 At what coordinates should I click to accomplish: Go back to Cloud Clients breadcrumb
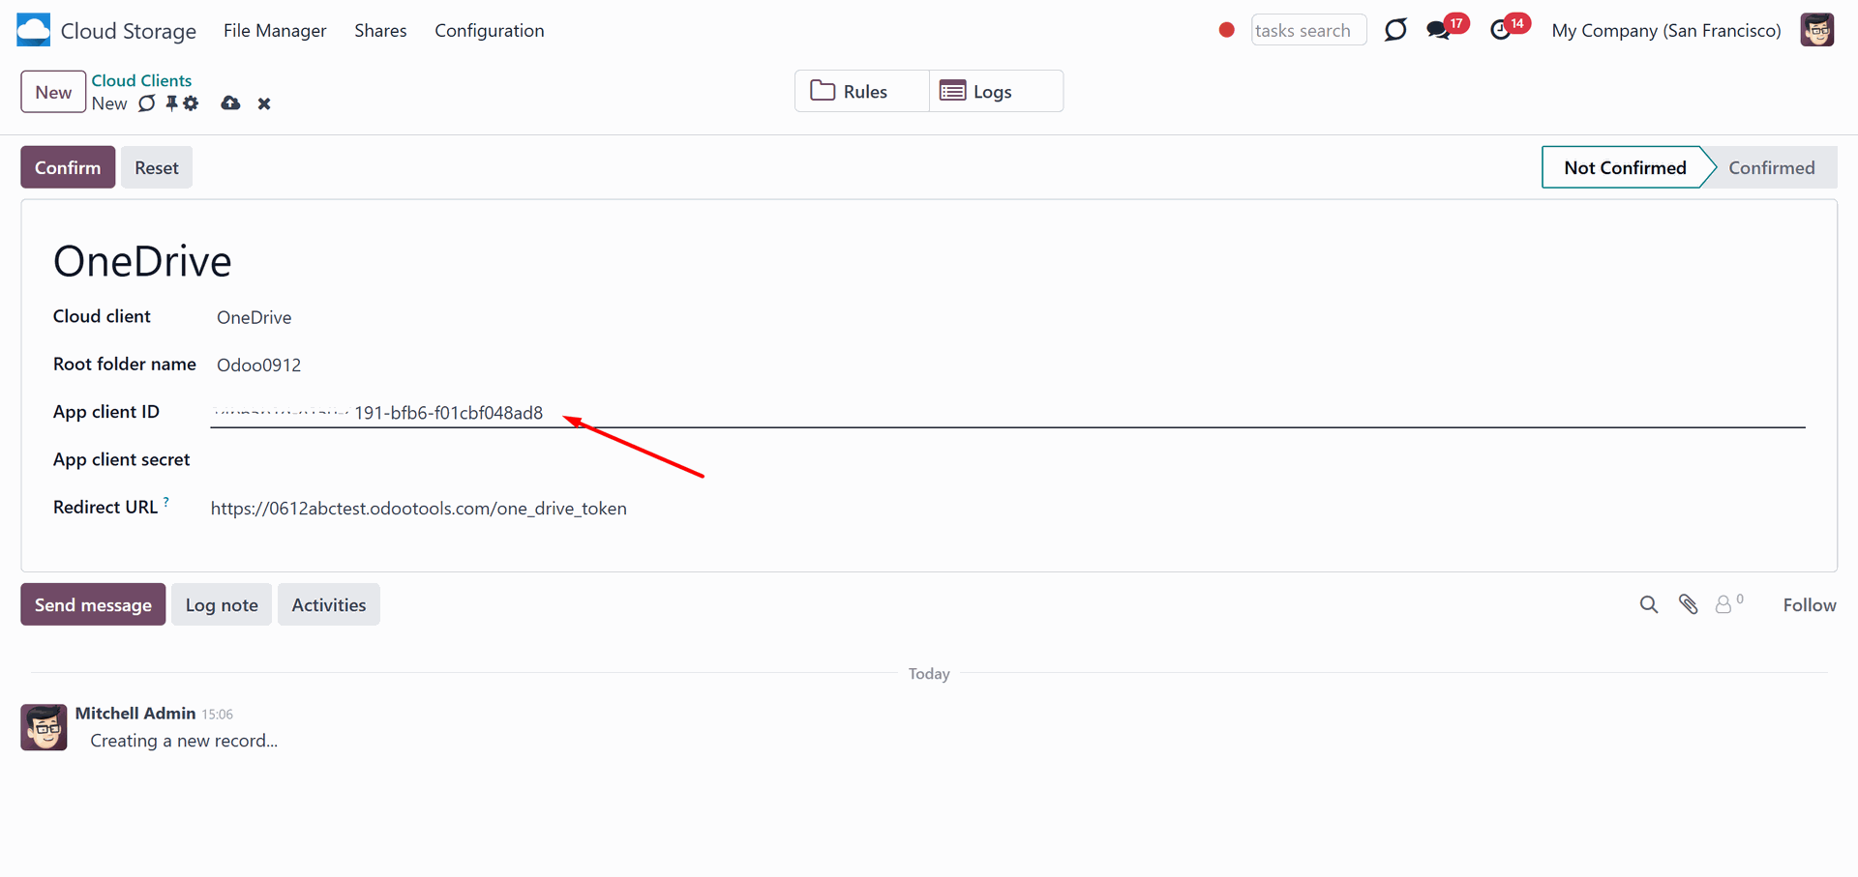pyautogui.click(x=141, y=80)
